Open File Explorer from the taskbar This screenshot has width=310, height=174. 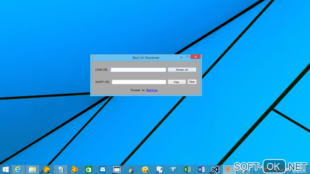pyautogui.click(x=32, y=169)
